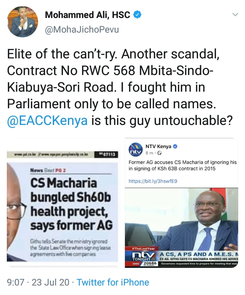Click the 9:07 · 23 Jul 20 timestamp
The width and height of the screenshot is (245, 295).
(38, 282)
